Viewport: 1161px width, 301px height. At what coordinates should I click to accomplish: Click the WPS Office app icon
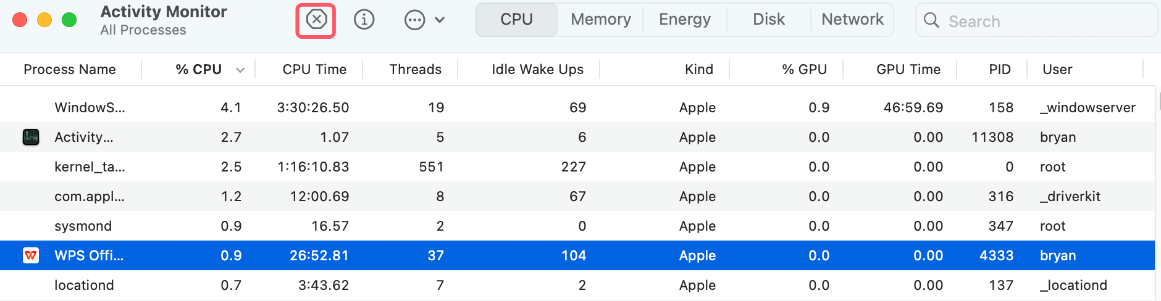pos(31,255)
